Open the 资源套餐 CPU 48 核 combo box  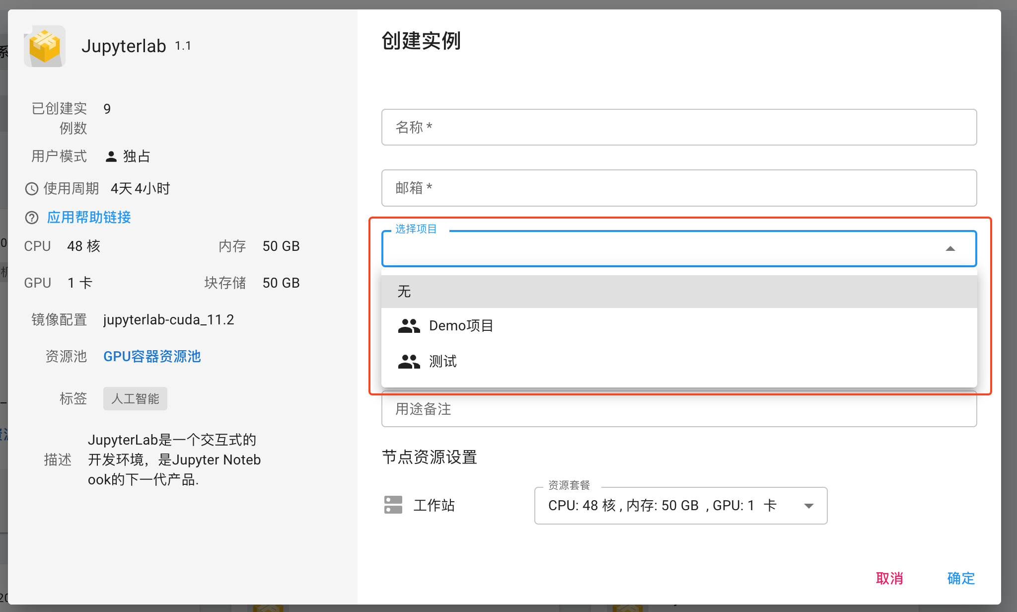point(681,506)
